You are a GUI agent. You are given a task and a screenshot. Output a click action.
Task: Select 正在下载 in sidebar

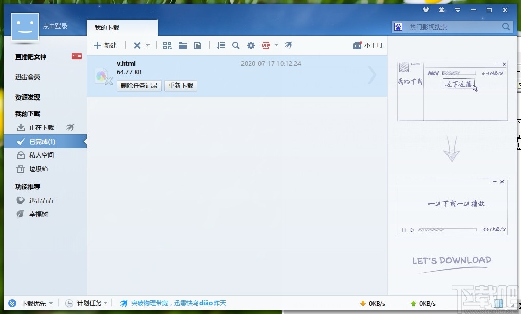click(41, 127)
